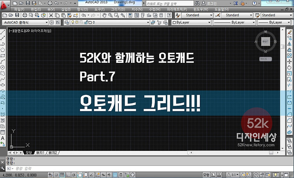Select the Rectangle draw tool
294x178 pixels.
[3, 56]
